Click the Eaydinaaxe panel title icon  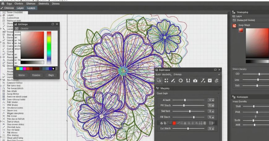157,70
